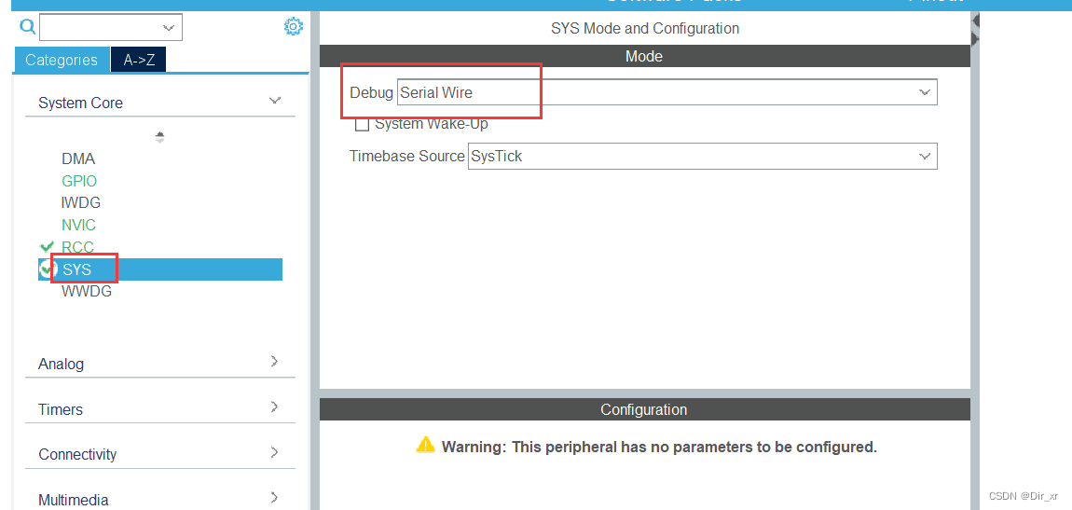Click the search magnifier icon
Viewport: 1072px width, 510px height.
tap(27, 27)
